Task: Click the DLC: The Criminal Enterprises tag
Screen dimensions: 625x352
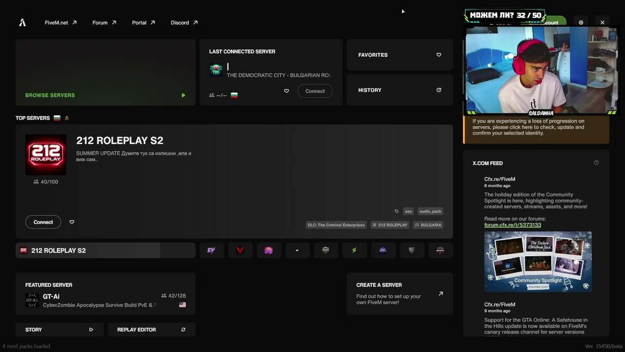Action: (336, 225)
